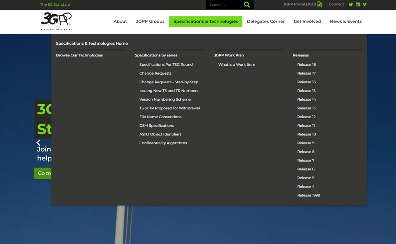Open the 3GPP Groups menu
The image size is (396, 244).
pos(150,21)
